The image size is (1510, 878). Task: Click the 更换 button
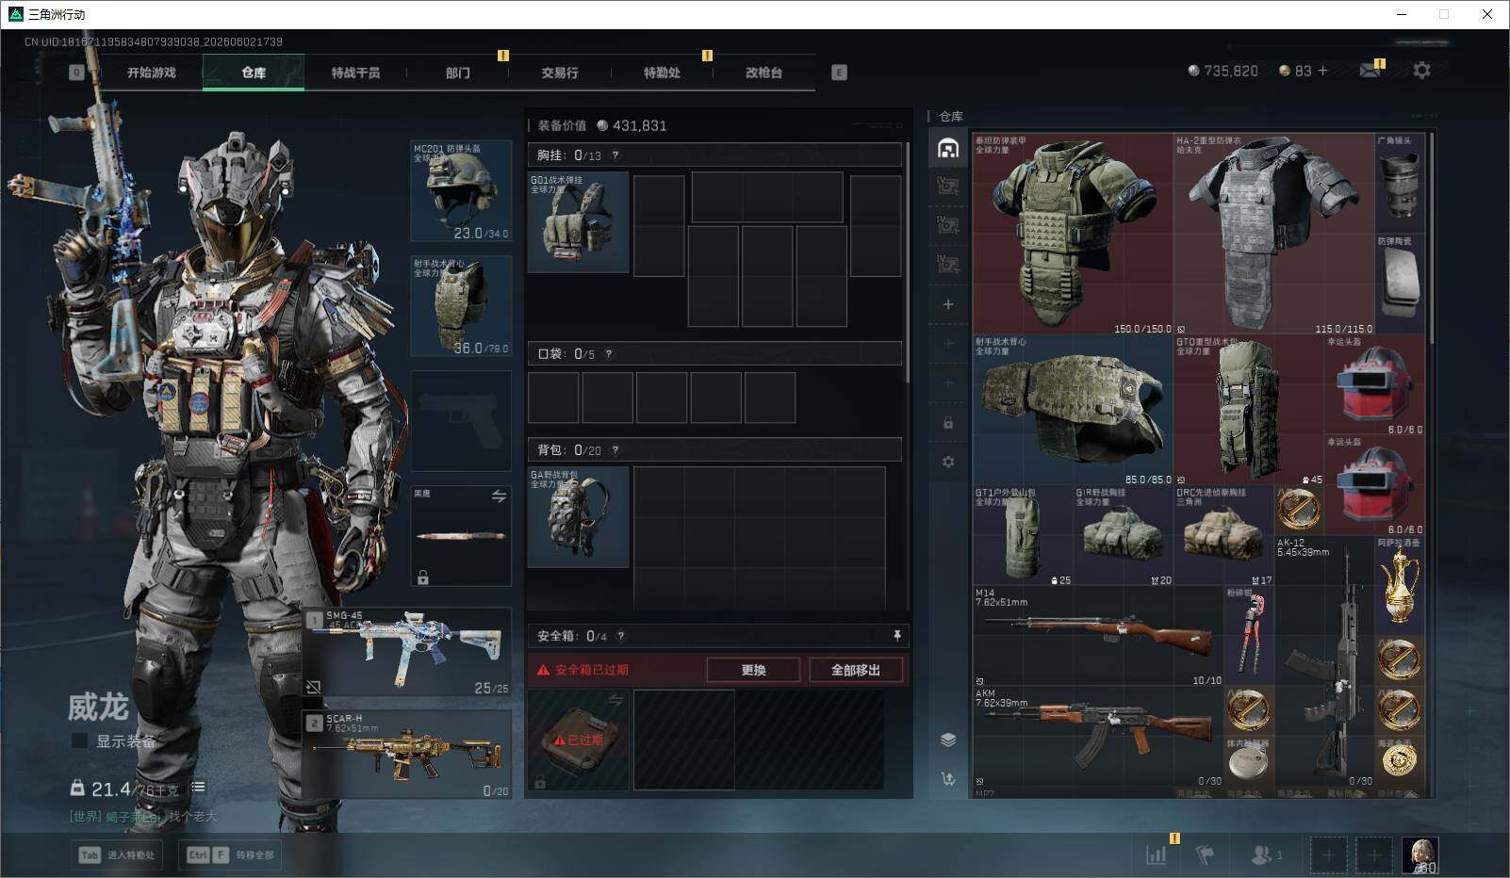[x=754, y=670]
